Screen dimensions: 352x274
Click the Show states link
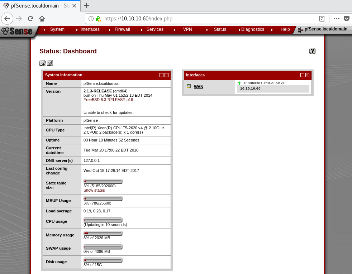click(94, 190)
